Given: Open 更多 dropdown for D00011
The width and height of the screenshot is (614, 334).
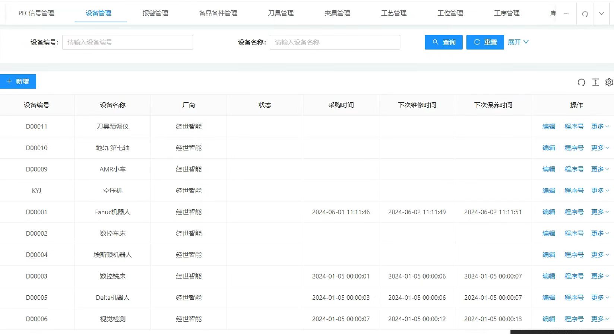Looking at the screenshot, I should click(600, 127).
